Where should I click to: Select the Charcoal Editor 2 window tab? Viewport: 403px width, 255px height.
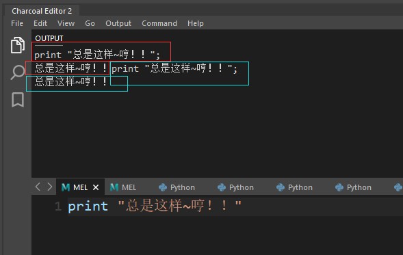point(42,11)
